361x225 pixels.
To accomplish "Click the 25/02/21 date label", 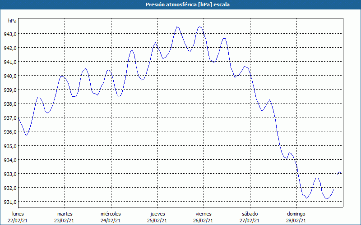I will pos(157,220).
